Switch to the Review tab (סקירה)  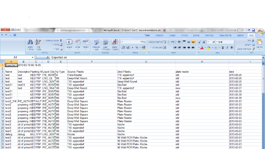pyautogui.click(x=184, y=35)
